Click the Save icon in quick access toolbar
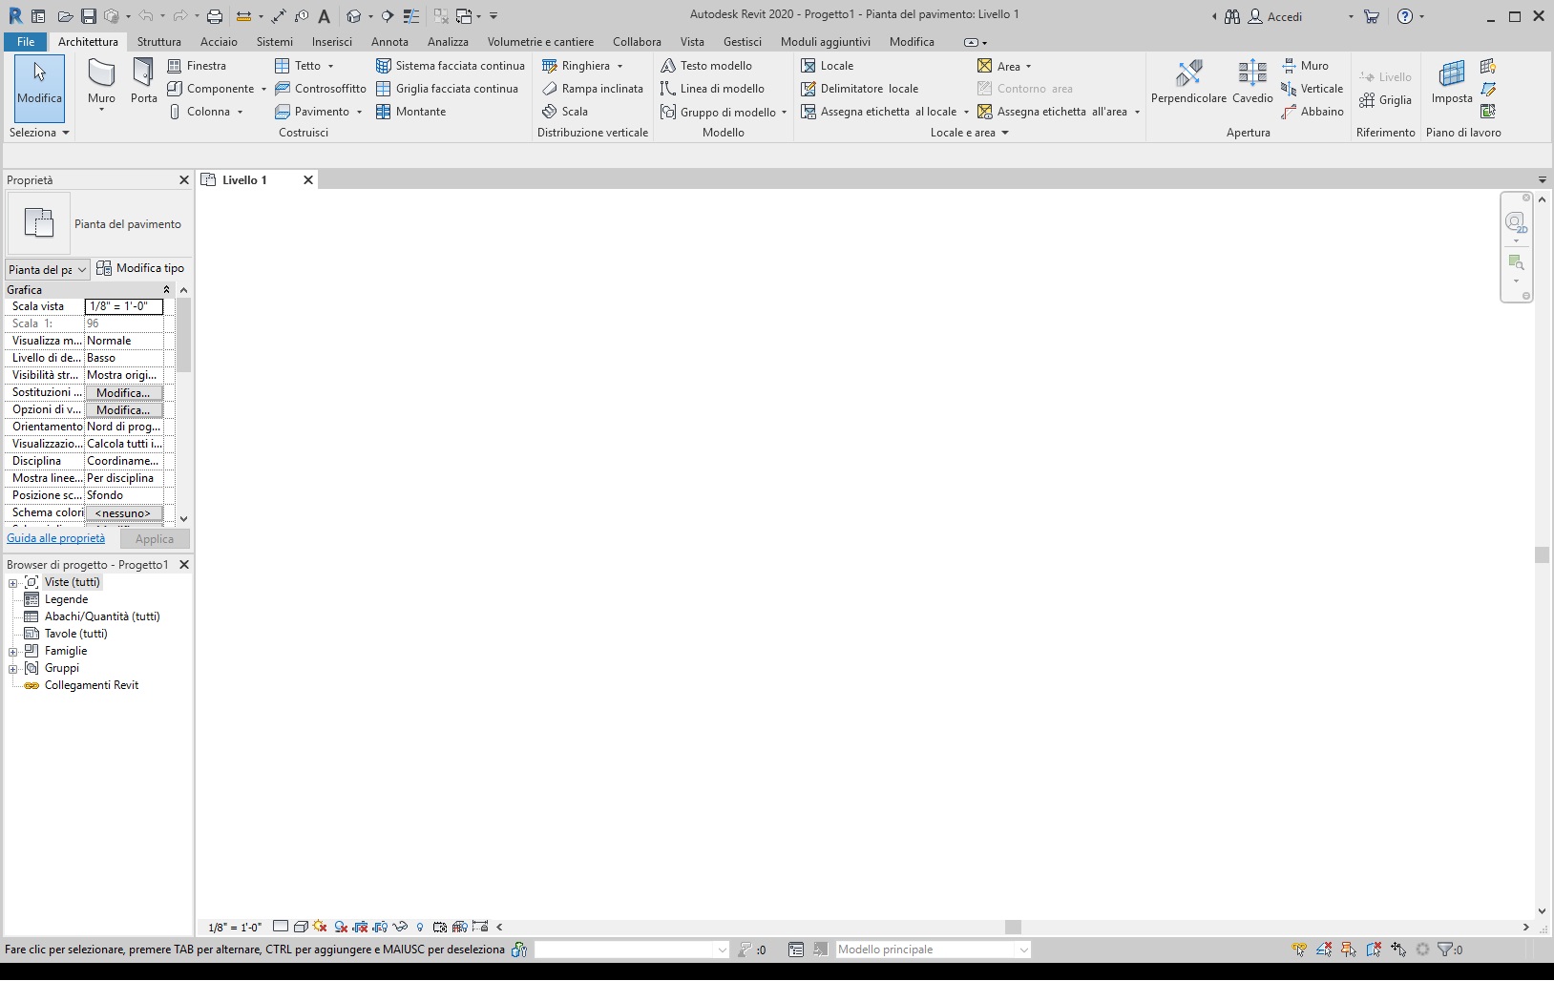1554x981 pixels. click(x=88, y=16)
